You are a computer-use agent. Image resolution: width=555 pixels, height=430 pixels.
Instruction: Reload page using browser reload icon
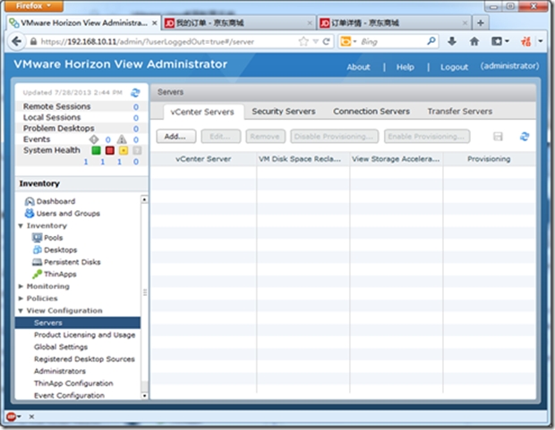327,42
